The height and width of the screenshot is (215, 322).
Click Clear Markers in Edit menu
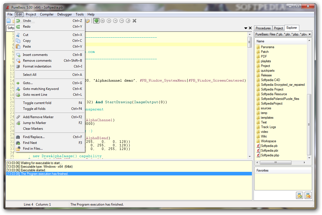[50, 128]
